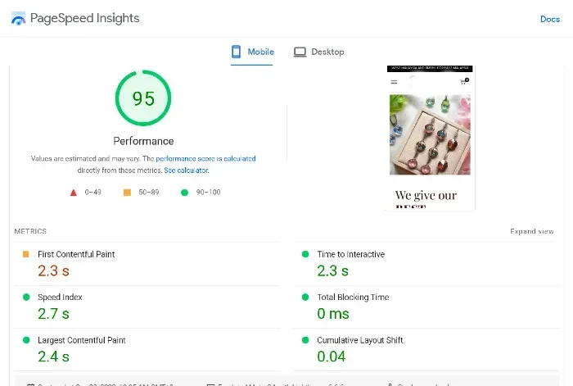This screenshot has height=386, width=573.
Task: Open the Docs link
Action: click(550, 19)
